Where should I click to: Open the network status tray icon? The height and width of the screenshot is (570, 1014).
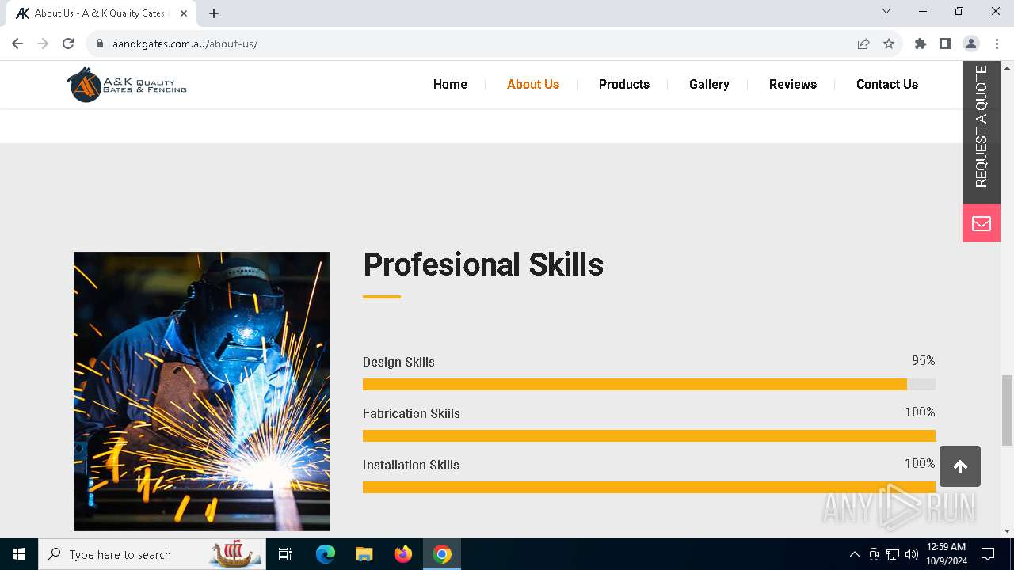[x=893, y=554]
